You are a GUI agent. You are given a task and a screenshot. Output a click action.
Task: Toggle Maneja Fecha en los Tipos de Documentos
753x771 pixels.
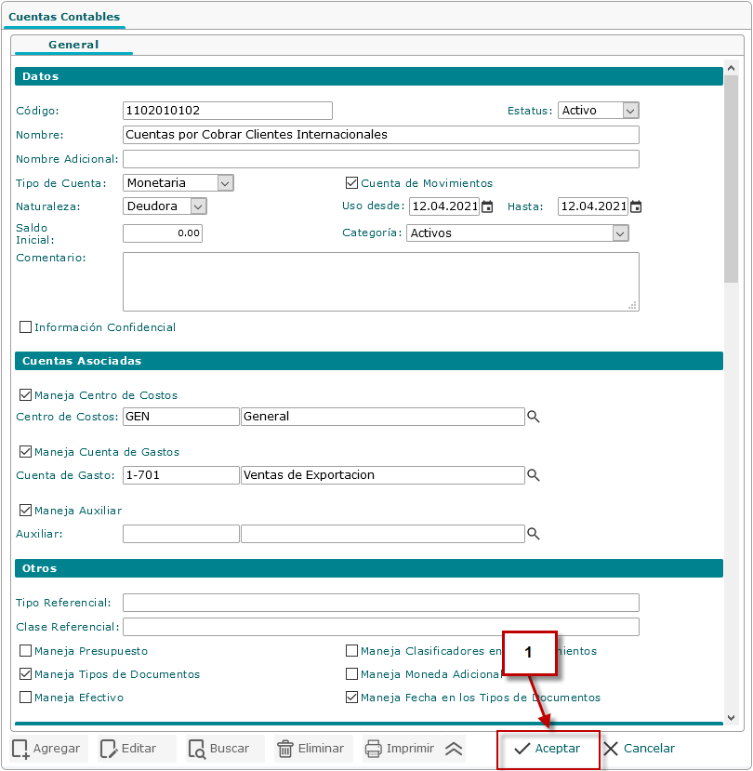[x=351, y=698]
